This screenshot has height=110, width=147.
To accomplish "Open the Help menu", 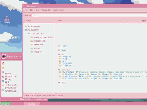I will point(62,10).
